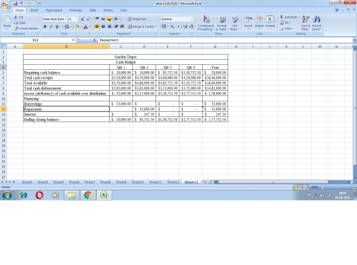Toggle Underline formatting
The image size is (357, 265).
point(57,27)
